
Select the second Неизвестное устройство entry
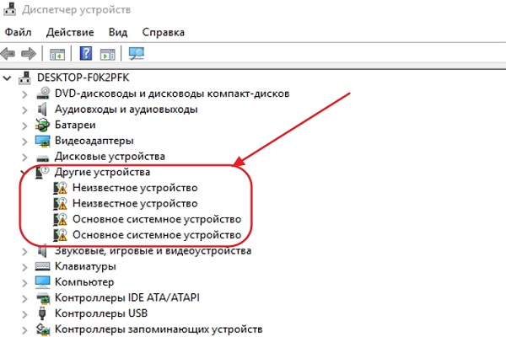[135, 204]
